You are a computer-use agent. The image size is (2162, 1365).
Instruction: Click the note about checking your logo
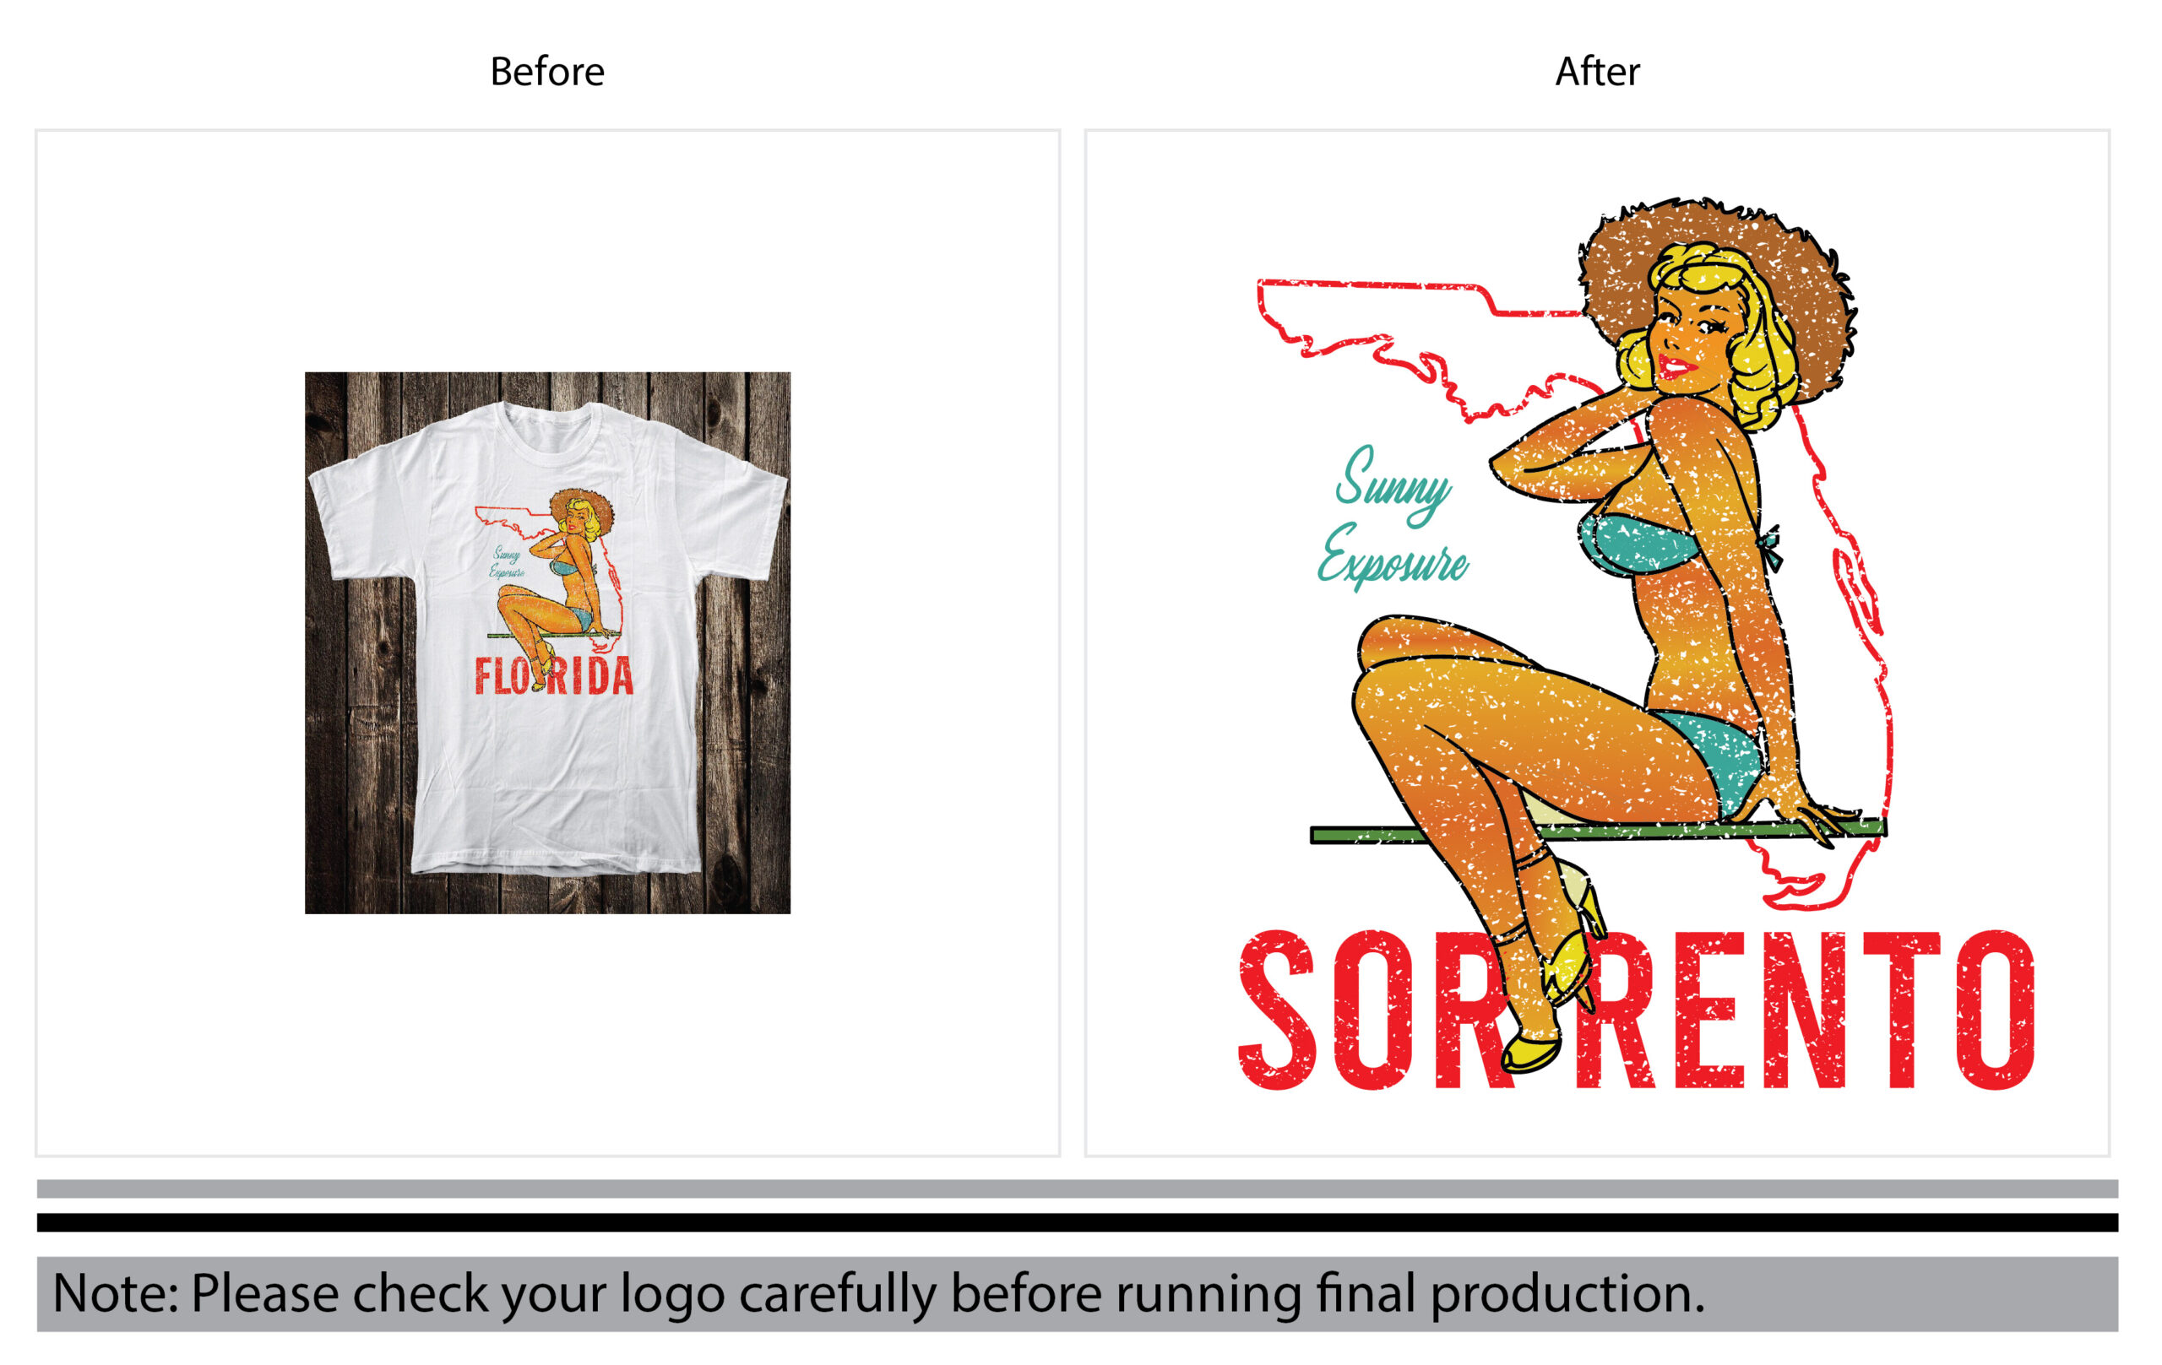coord(878,1294)
